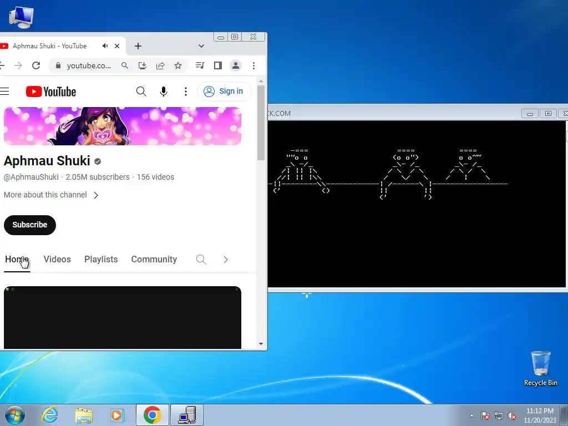Go forward in Chrome history
The height and width of the screenshot is (426, 568).
pos(18,65)
